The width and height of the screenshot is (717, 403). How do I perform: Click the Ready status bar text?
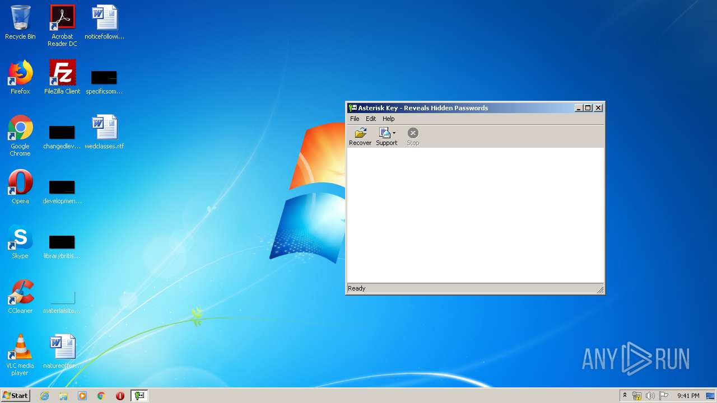[x=356, y=288]
